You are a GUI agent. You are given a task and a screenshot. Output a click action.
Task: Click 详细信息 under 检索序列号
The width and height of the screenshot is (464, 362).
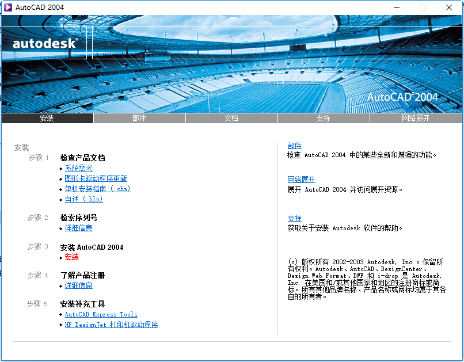pos(78,228)
